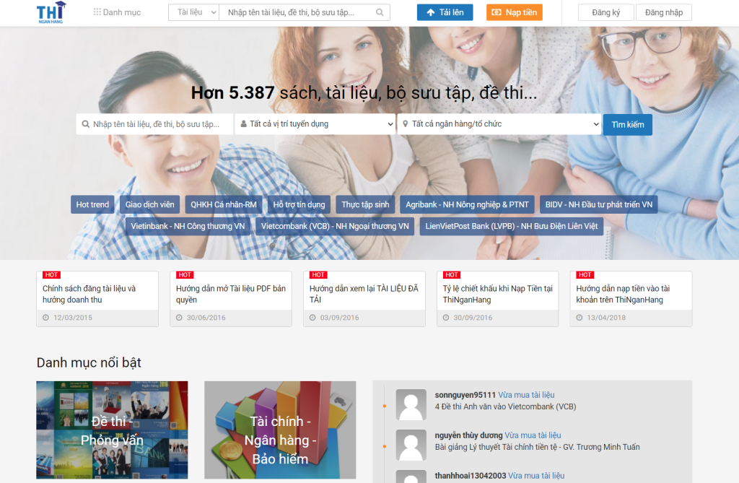Open Hướng dẫn mở Tài liệu PDF article

(231, 294)
